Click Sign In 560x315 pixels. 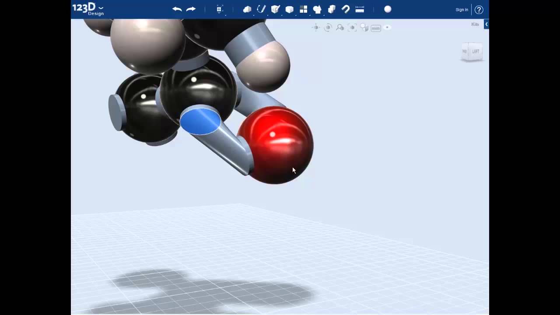(x=462, y=10)
